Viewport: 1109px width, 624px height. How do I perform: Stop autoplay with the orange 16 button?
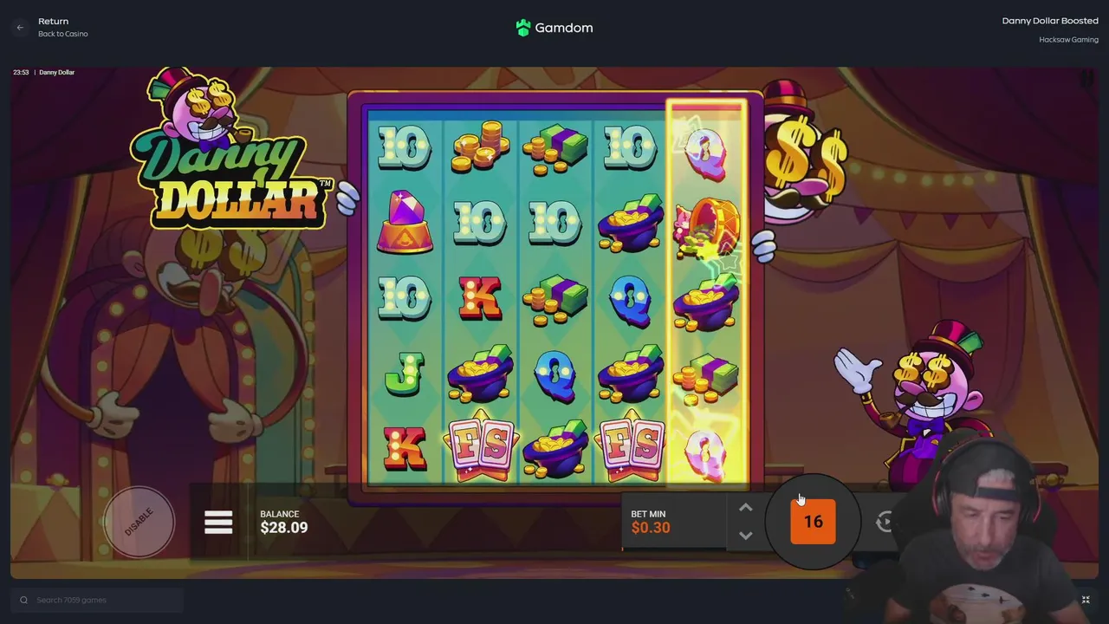(813, 522)
